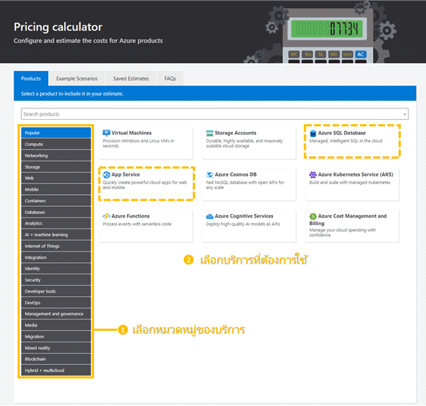Click the Azure Cognitive Services cloud icon
Viewport: 426px width, 406px height.
[x=209, y=216]
